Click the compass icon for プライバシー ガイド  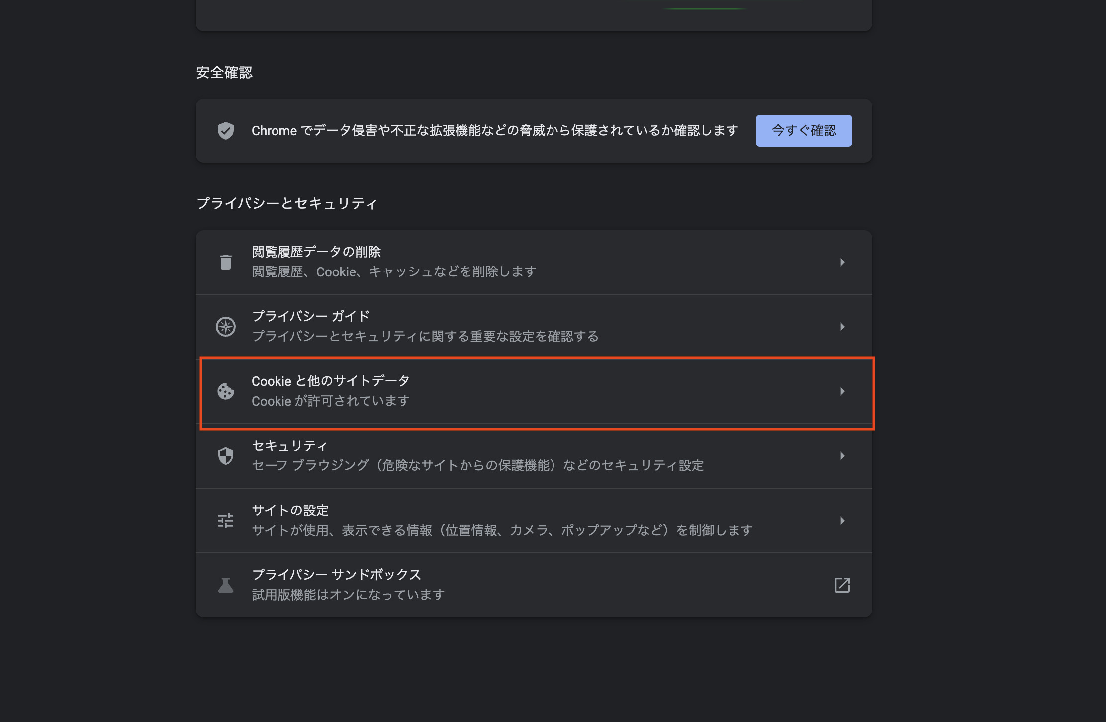(226, 327)
